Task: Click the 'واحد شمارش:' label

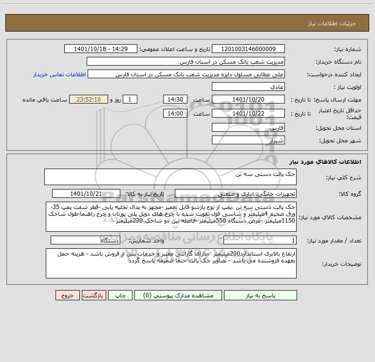Action: (x=147, y=241)
